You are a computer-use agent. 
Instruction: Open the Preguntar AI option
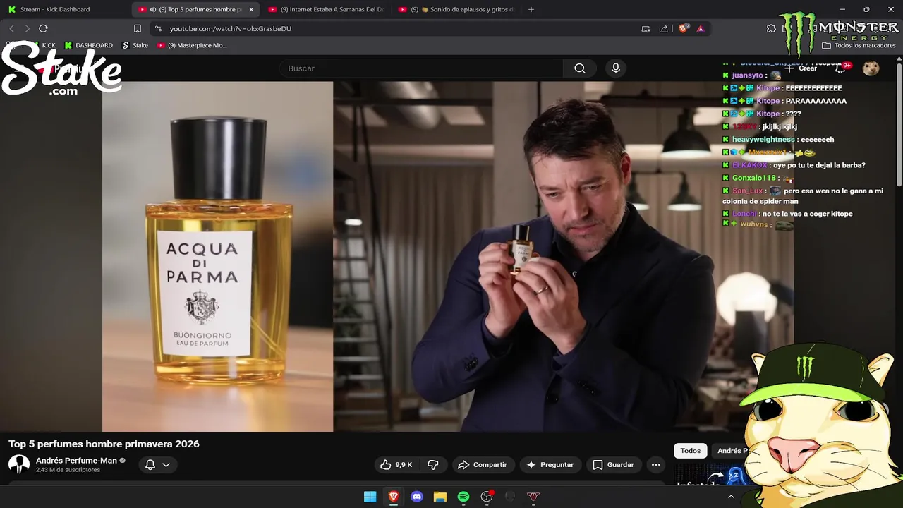[x=550, y=465]
